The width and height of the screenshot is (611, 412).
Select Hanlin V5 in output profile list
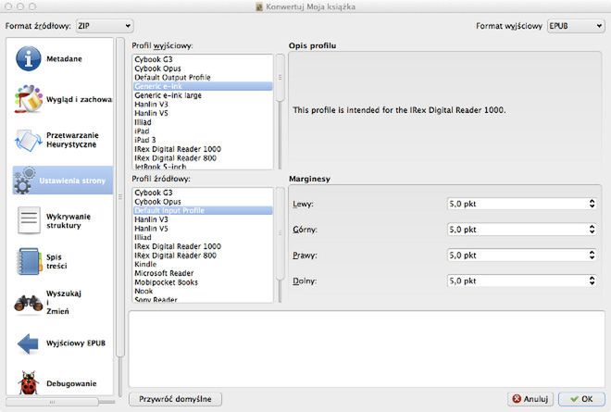coord(203,113)
